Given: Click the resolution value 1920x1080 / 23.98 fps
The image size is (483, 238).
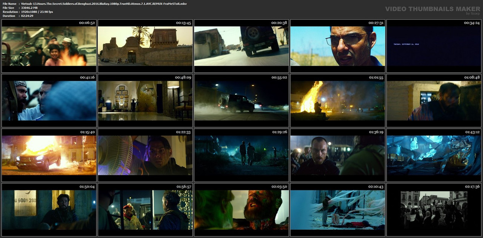Looking at the screenshot, I should coord(37,12).
